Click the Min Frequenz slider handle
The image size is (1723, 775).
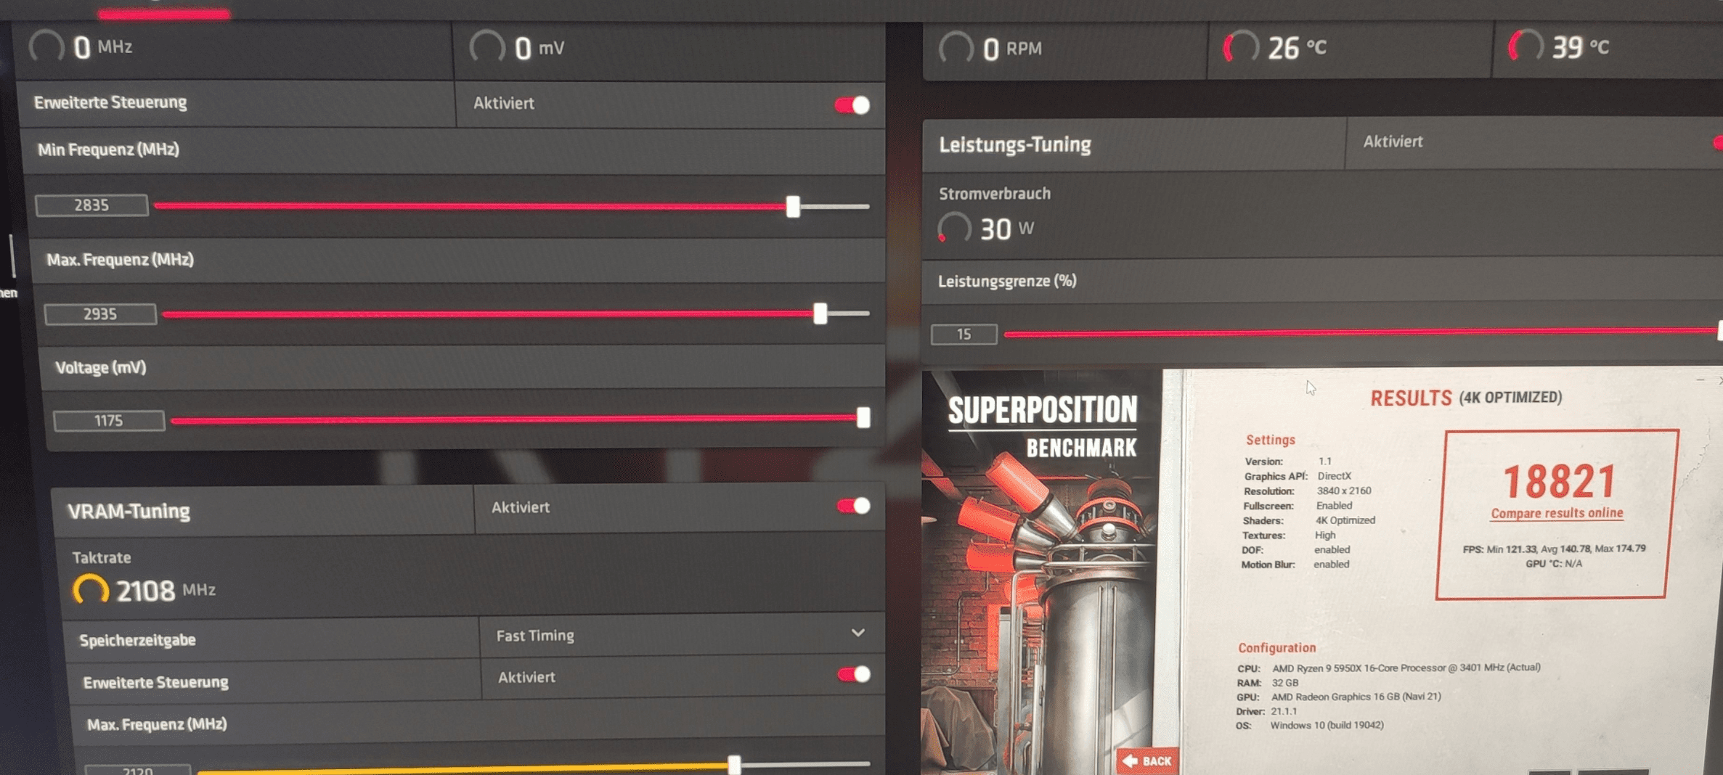coord(793,207)
